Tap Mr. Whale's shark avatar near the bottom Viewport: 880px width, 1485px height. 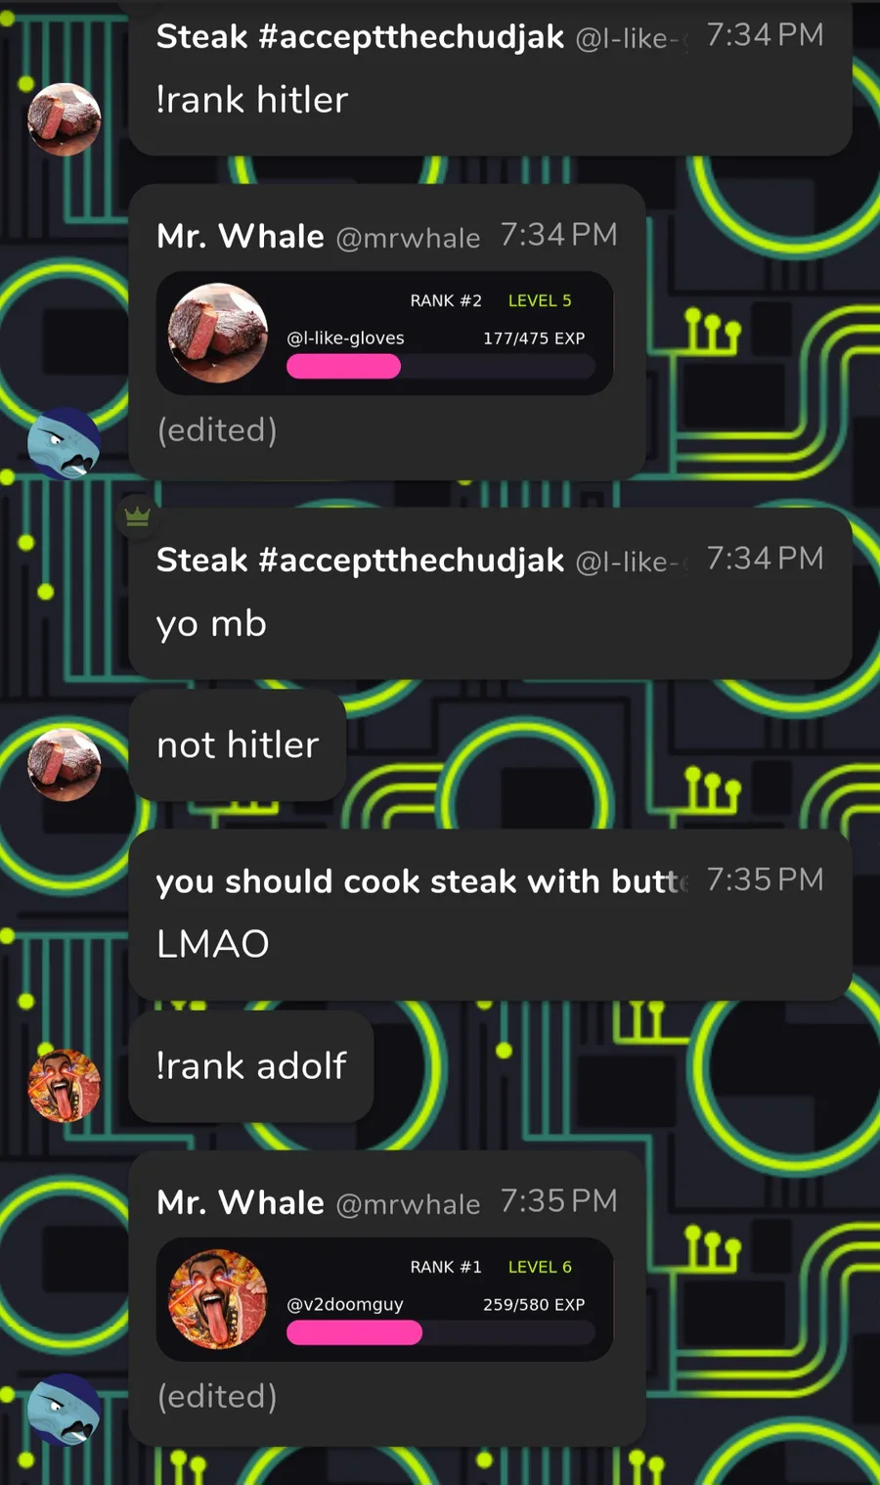click(65, 1410)
